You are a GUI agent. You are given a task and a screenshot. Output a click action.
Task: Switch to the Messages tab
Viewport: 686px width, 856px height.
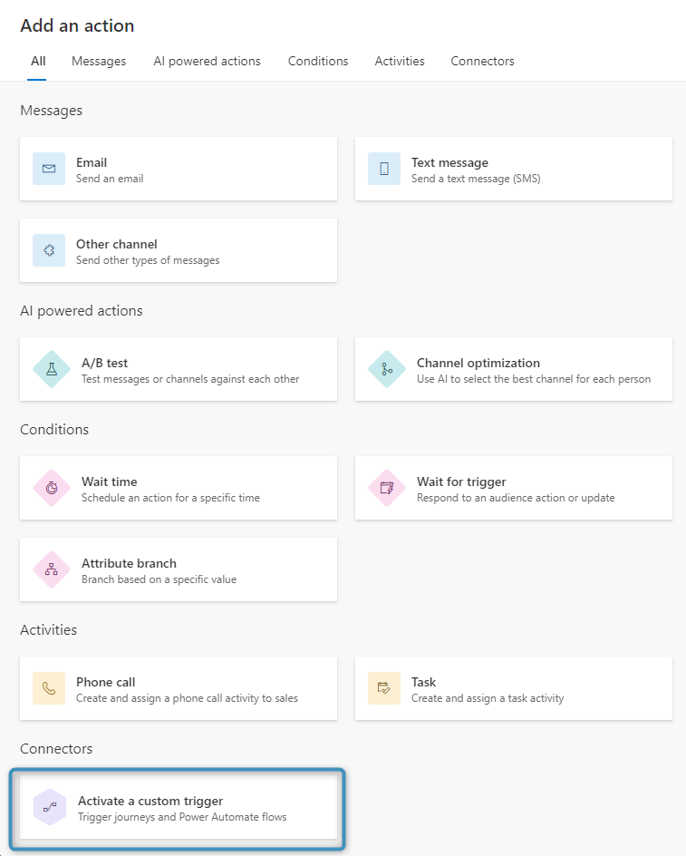pyautogui.click(x=99, y=61)
